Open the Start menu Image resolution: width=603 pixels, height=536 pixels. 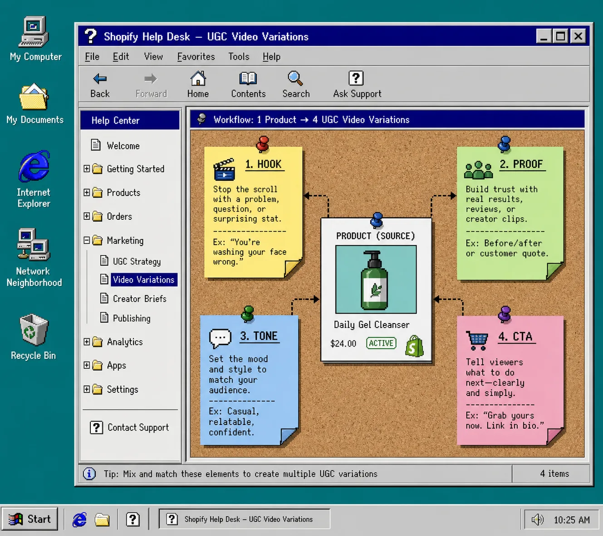click(30, 519)
